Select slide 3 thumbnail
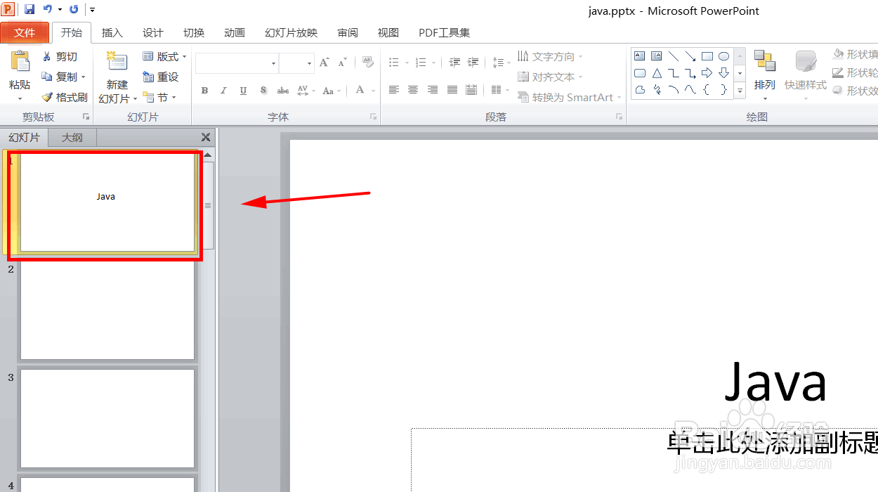The height and width of the screenshot is (492, 878). pyautogui.click(x=107, y=418)
